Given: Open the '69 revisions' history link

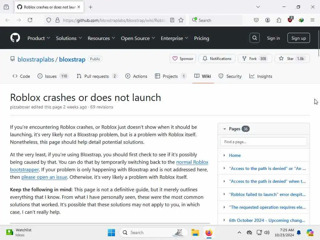Looking at the screenshot, I should tap(102, 107).
